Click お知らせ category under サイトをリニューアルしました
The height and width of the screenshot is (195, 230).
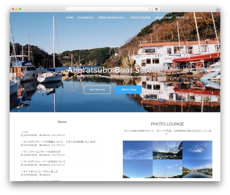46,175
